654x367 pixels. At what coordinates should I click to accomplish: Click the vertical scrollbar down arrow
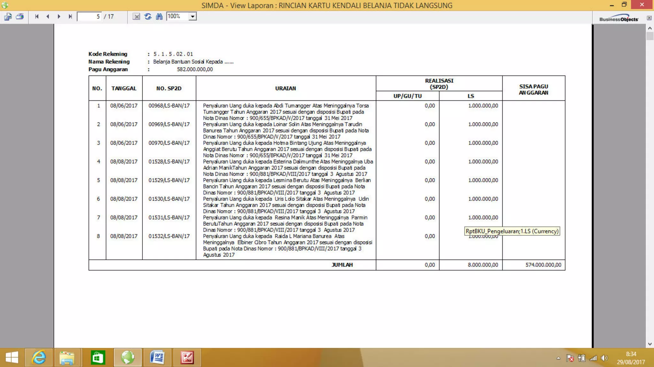click(x=650, y=344)
